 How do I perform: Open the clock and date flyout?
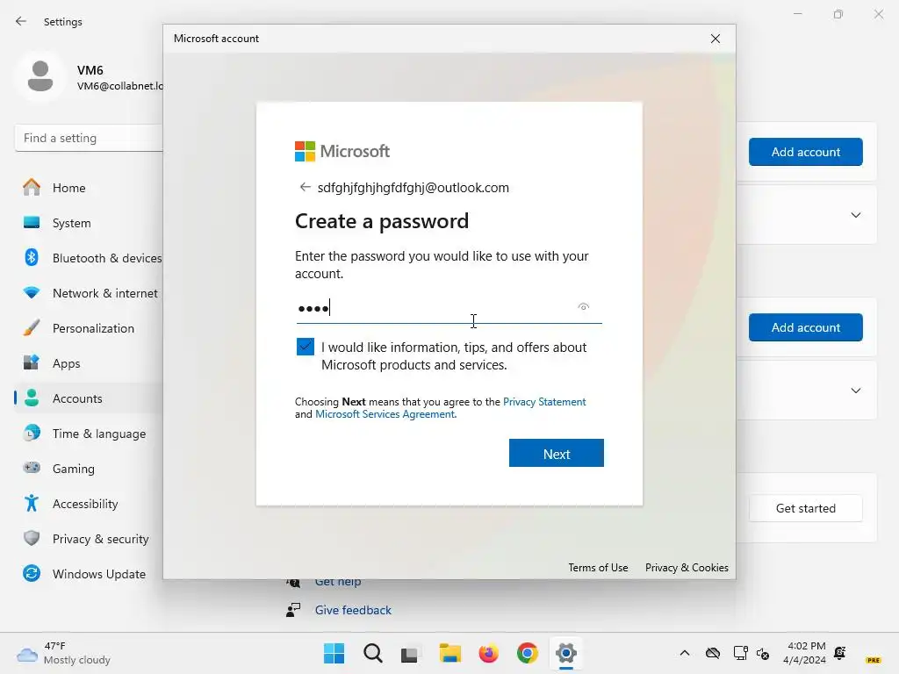click(x=806, y=653)
